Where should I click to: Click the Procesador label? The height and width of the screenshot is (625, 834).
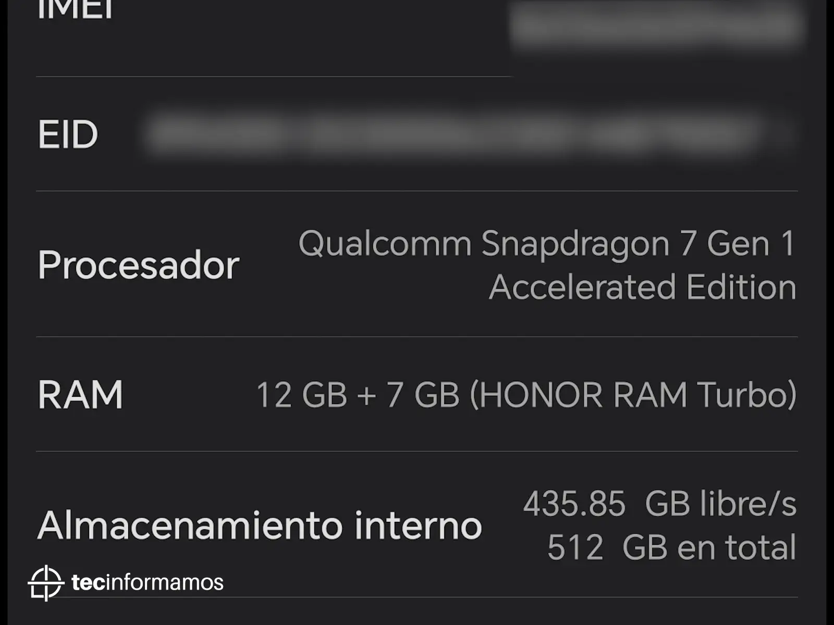(x=138, y=265)
